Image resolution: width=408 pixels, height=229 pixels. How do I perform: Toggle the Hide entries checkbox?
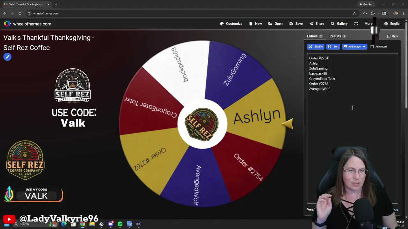coord(389,36)
